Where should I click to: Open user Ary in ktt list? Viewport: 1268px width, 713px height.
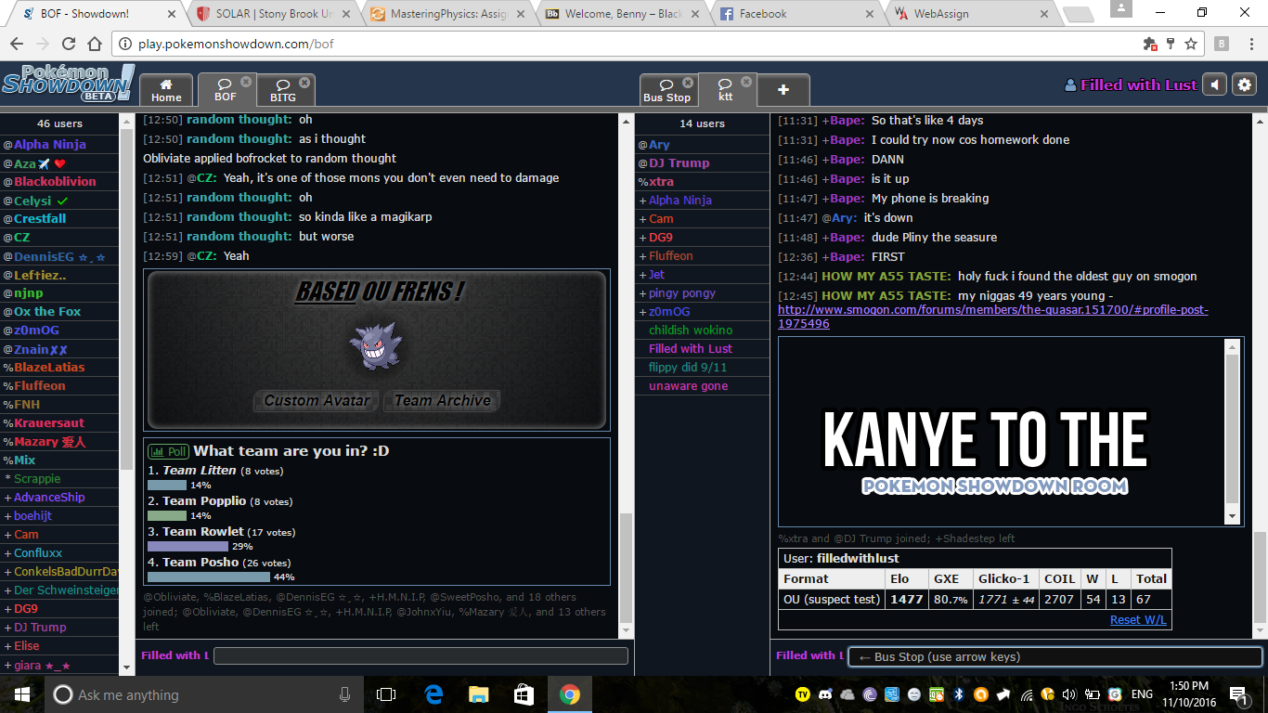[x=702, y=145]
